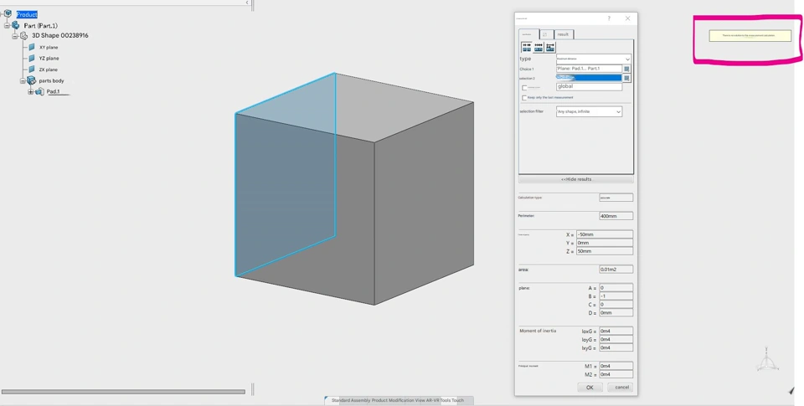Select the ZX plane icon in tree
The image size is (804, 406).
tap(32, 69)
